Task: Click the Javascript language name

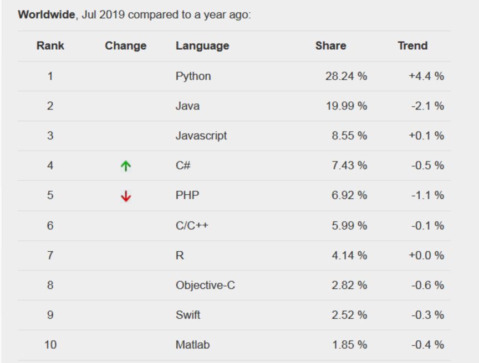Action: pyautogui.click(x=201, y=136)
